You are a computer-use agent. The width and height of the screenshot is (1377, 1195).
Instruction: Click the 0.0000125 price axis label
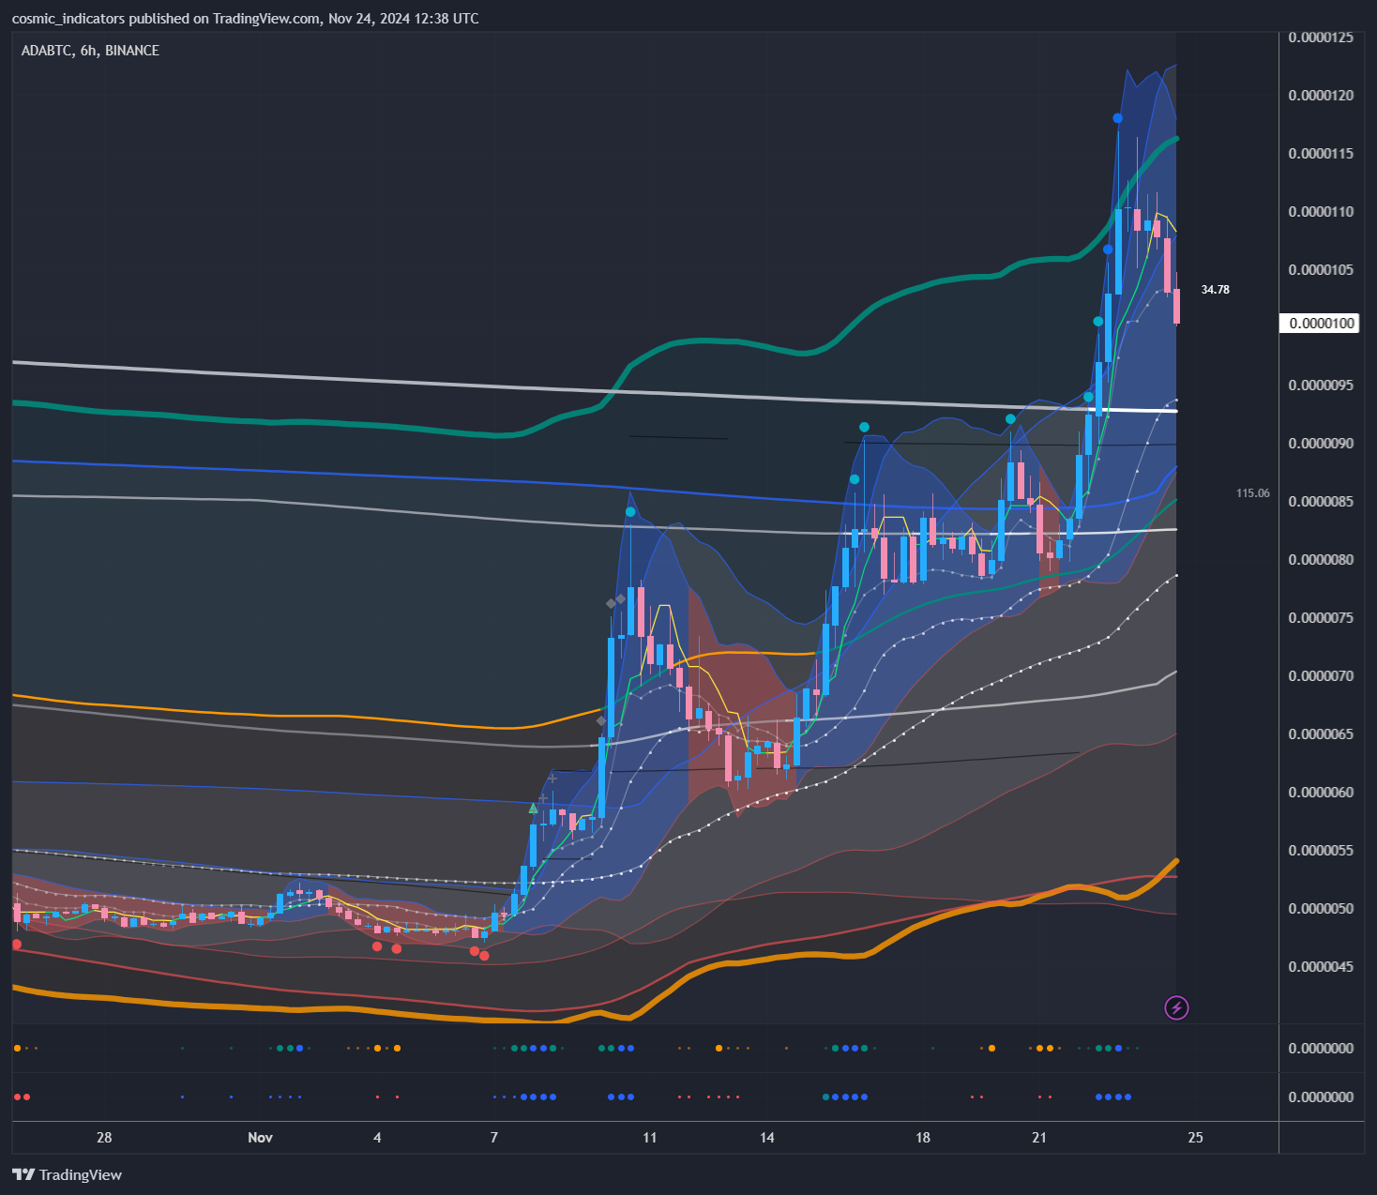coord(1321,38)
